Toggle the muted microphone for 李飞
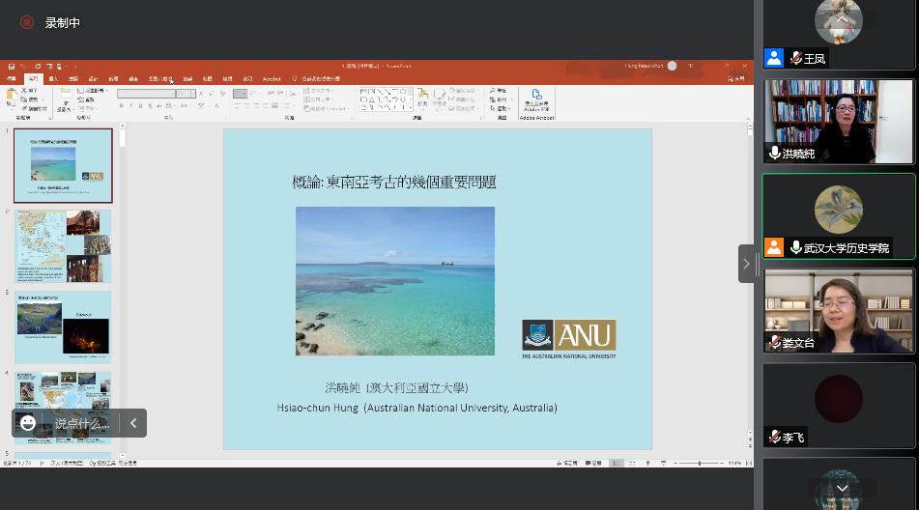 pyautogui.click(x=774, y=438)
